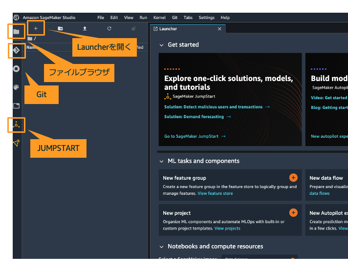Click the plus on New feature group
Image resolution: width=348 pixels, height=273 pixels.
click(x=293, y=178)
